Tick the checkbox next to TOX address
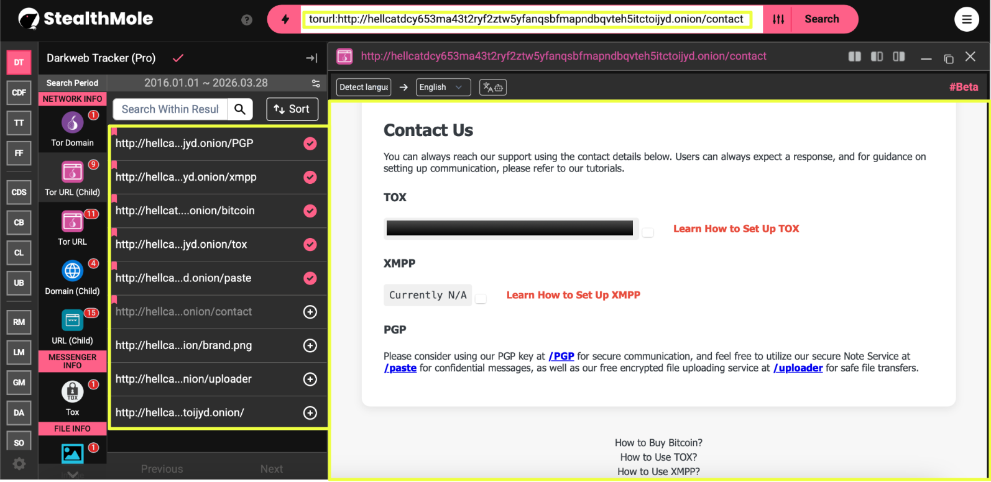The height and width of the screenshot is (482, 991). (648, 232)
